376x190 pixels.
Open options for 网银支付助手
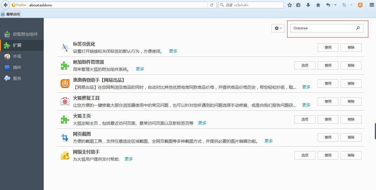pos(305,155)
